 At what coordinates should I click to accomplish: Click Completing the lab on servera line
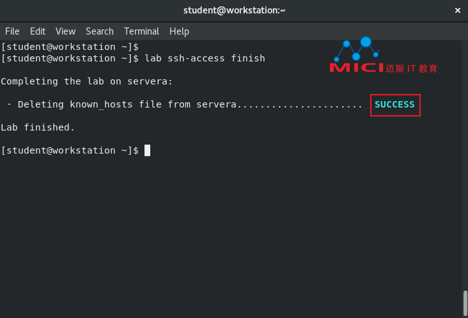click(x=86, y=81)
